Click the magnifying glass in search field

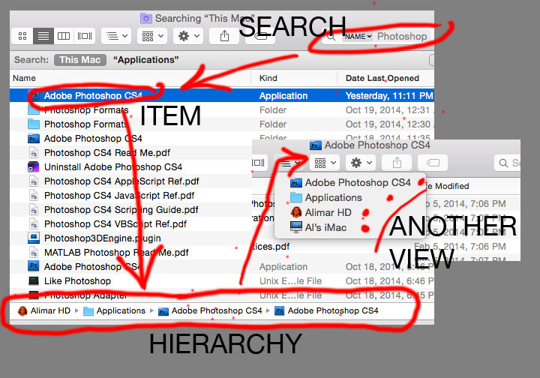pos(331,37)
